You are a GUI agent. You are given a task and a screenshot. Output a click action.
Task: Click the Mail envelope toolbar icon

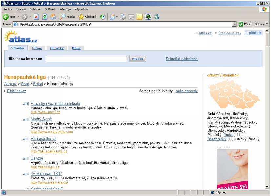112,17
